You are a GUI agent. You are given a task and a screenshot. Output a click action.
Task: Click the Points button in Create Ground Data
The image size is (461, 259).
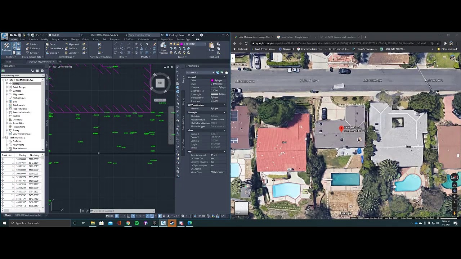[x=31, y=44]
